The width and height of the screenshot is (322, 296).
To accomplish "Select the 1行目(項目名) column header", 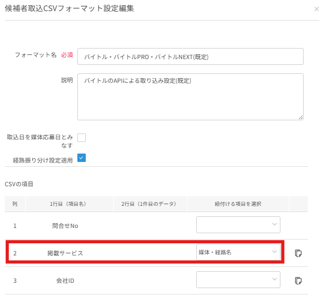I will pos(69,204).
